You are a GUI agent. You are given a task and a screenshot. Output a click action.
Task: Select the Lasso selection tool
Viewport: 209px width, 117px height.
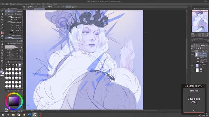(x=2, y=22)
